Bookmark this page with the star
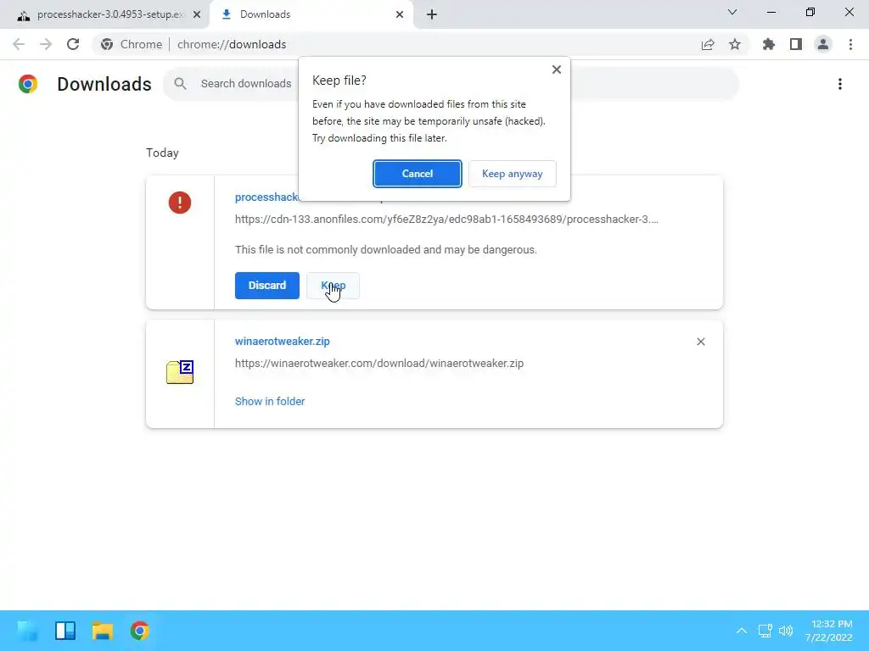 (735, 44)
